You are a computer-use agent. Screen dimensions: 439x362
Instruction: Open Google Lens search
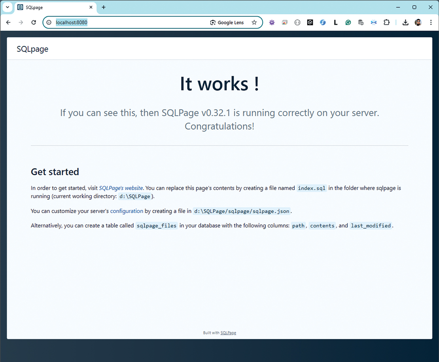click(x=227, y=23)
